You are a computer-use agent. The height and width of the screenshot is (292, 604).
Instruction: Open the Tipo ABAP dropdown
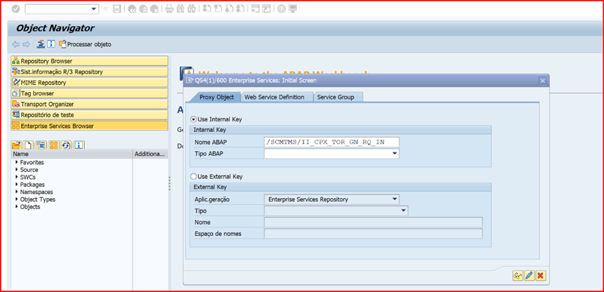394,154
